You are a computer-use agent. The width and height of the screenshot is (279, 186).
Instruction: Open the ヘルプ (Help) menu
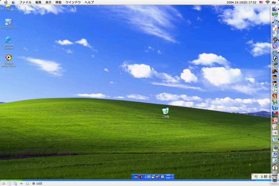click(89, 2)
